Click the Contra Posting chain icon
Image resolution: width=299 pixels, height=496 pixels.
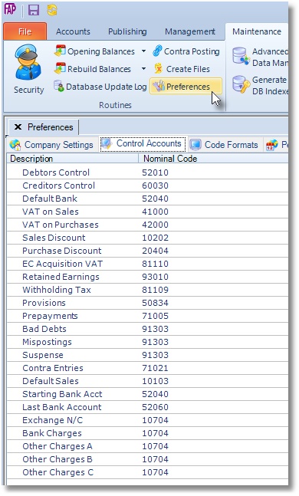click(158, 51)
